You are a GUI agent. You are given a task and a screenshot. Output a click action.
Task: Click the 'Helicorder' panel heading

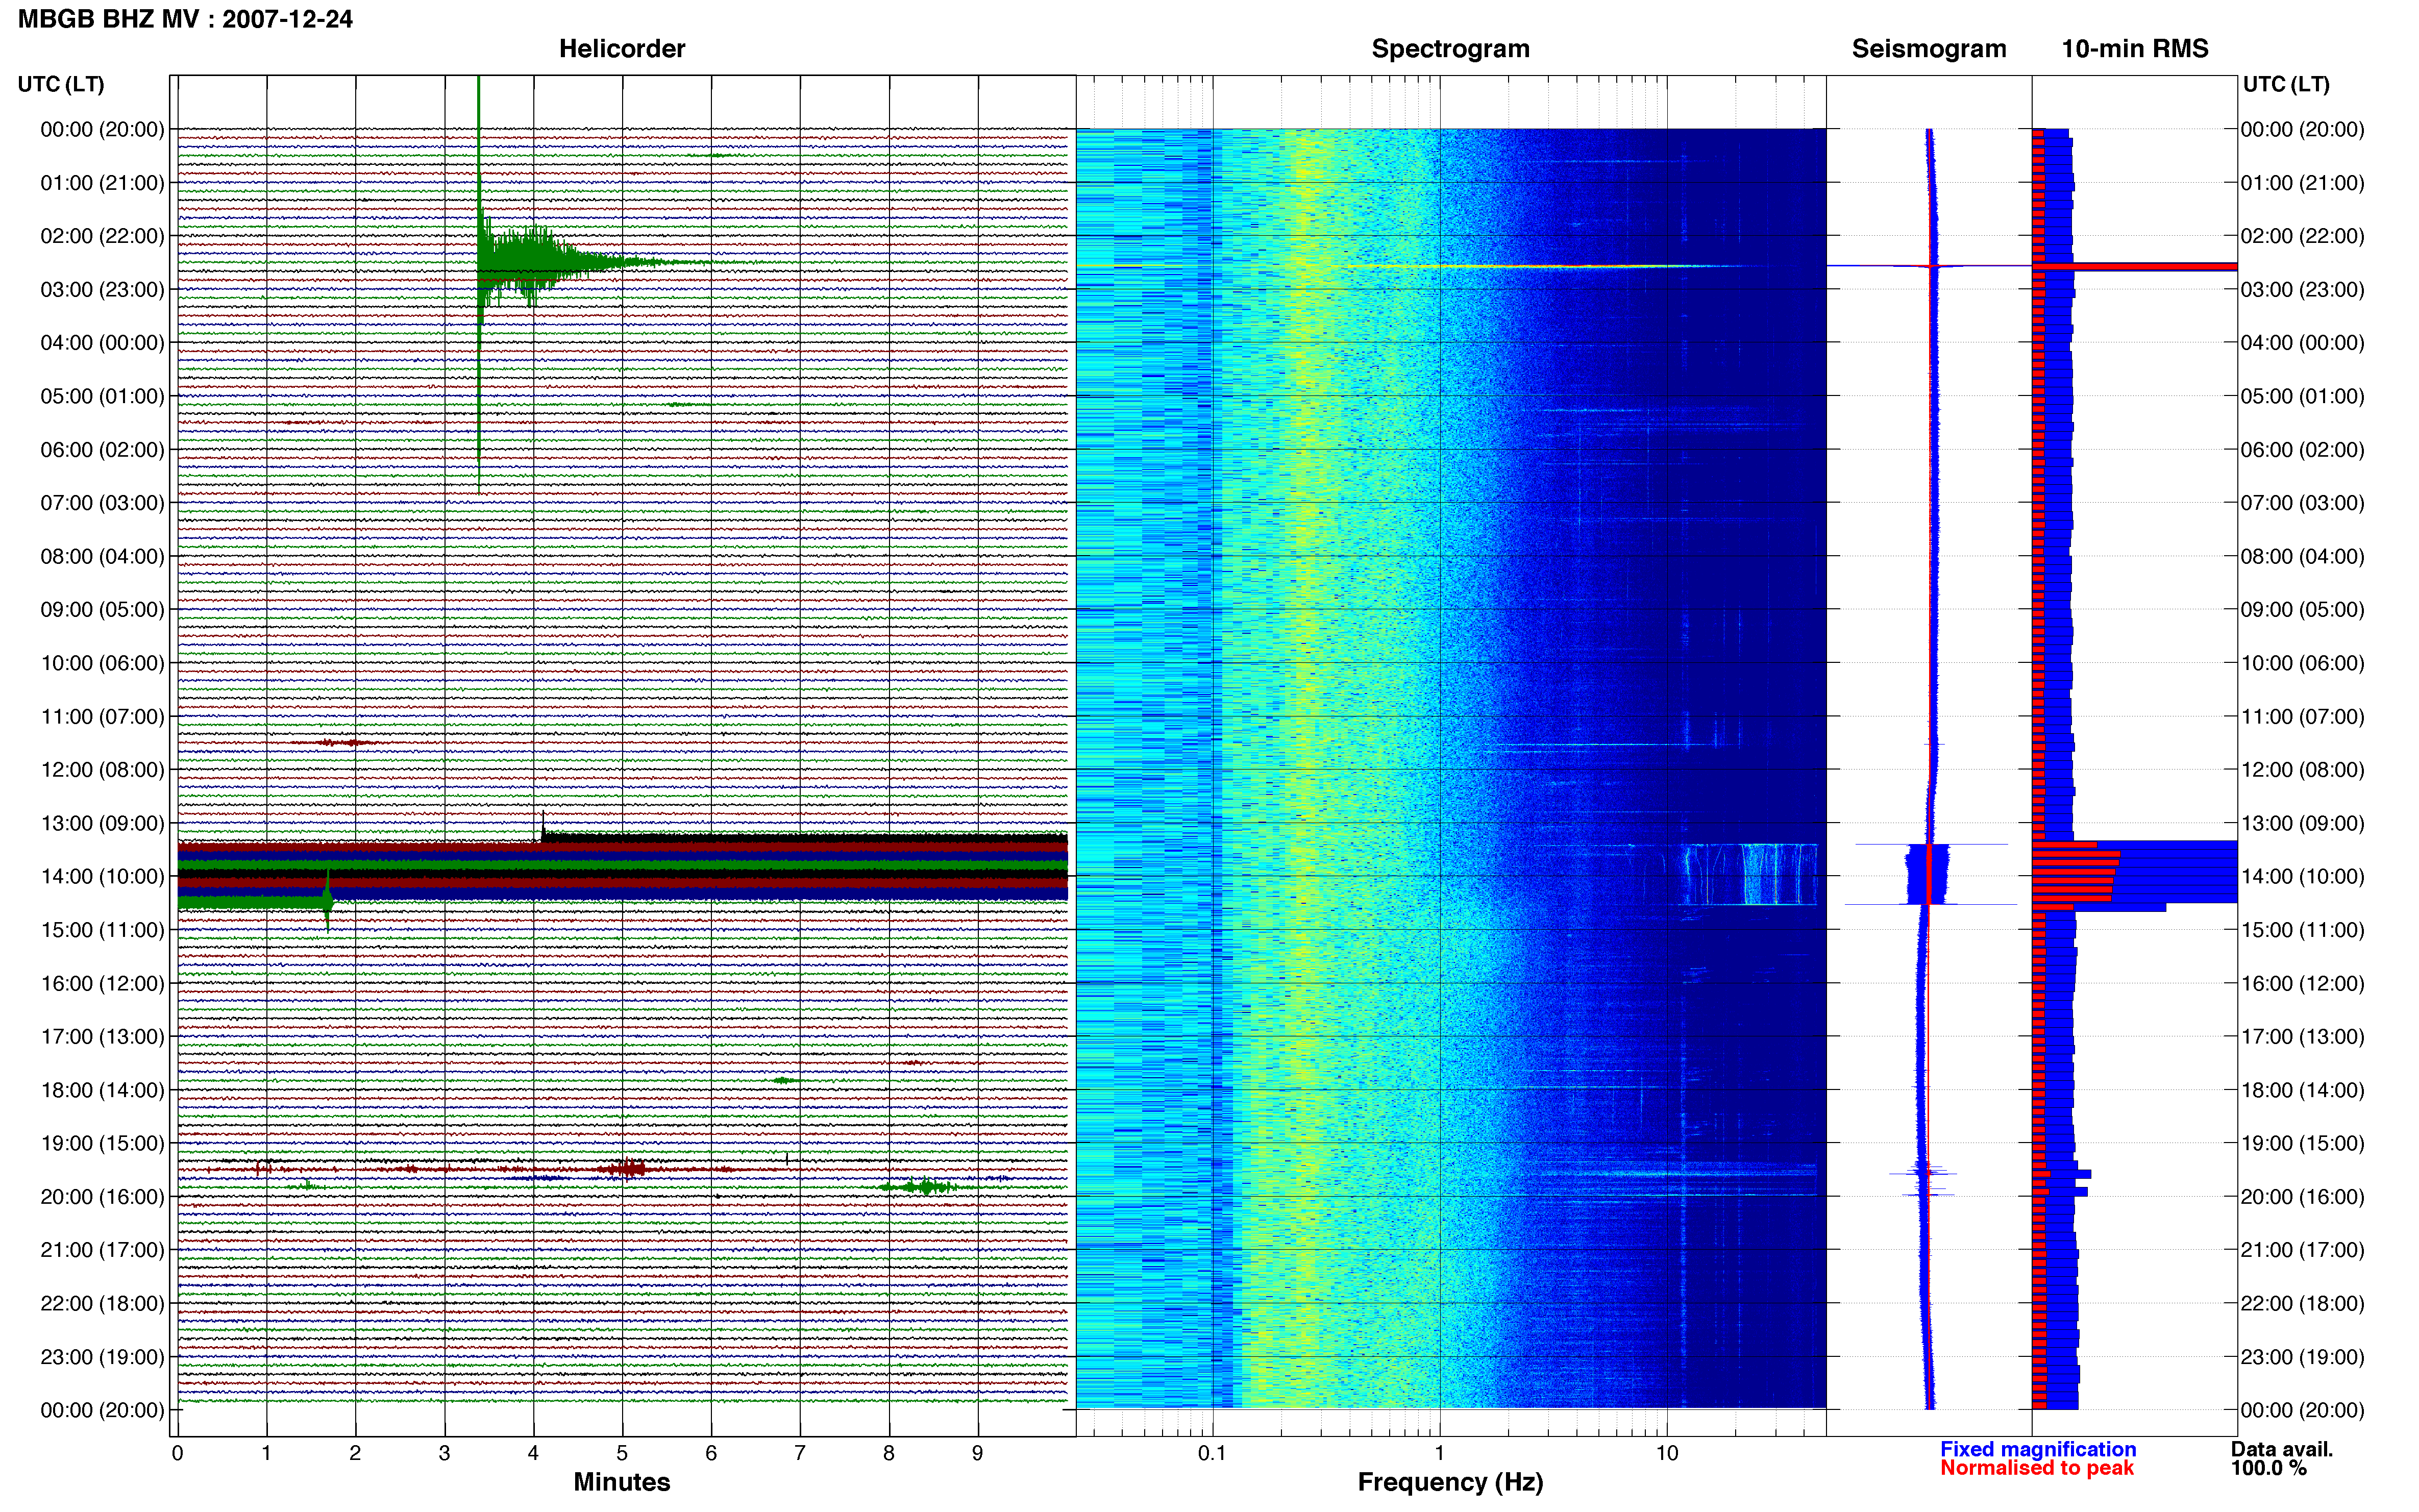622,49
